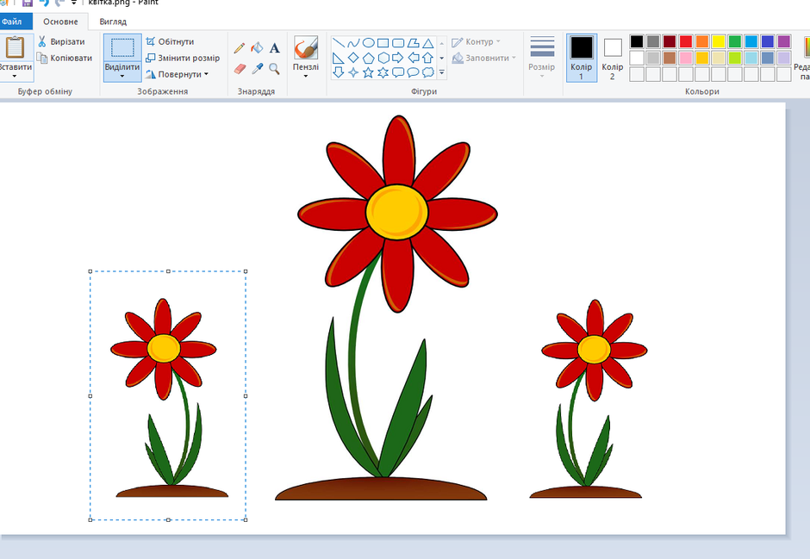
Task: Select the Fill with color bucket tool
Action: (x=257, y=48)
